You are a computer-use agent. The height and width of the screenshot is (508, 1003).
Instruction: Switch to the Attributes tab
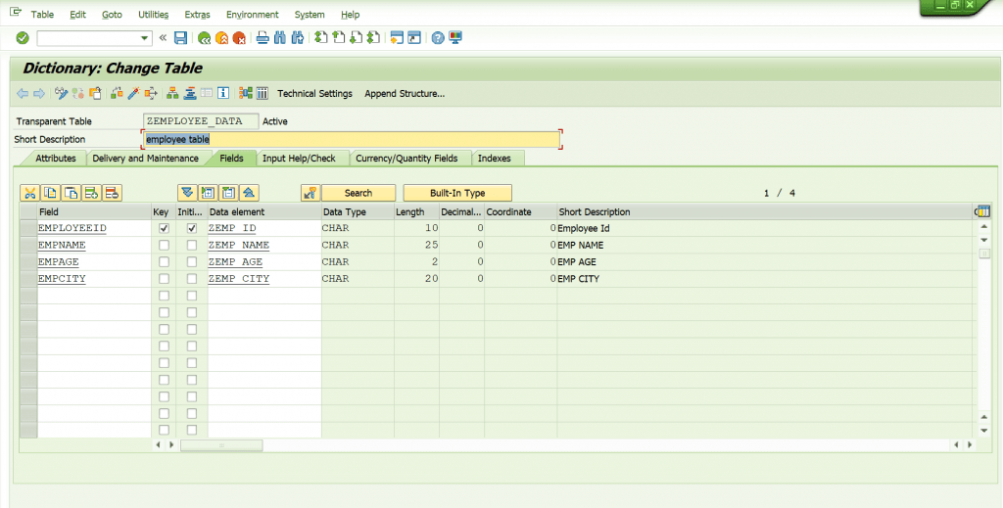coord(55,158)
